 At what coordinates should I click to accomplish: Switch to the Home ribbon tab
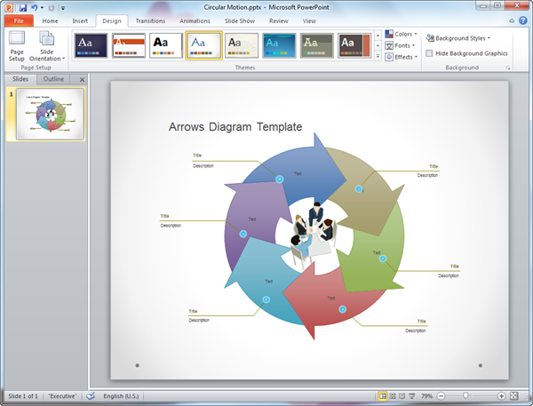tap(50, 20)
